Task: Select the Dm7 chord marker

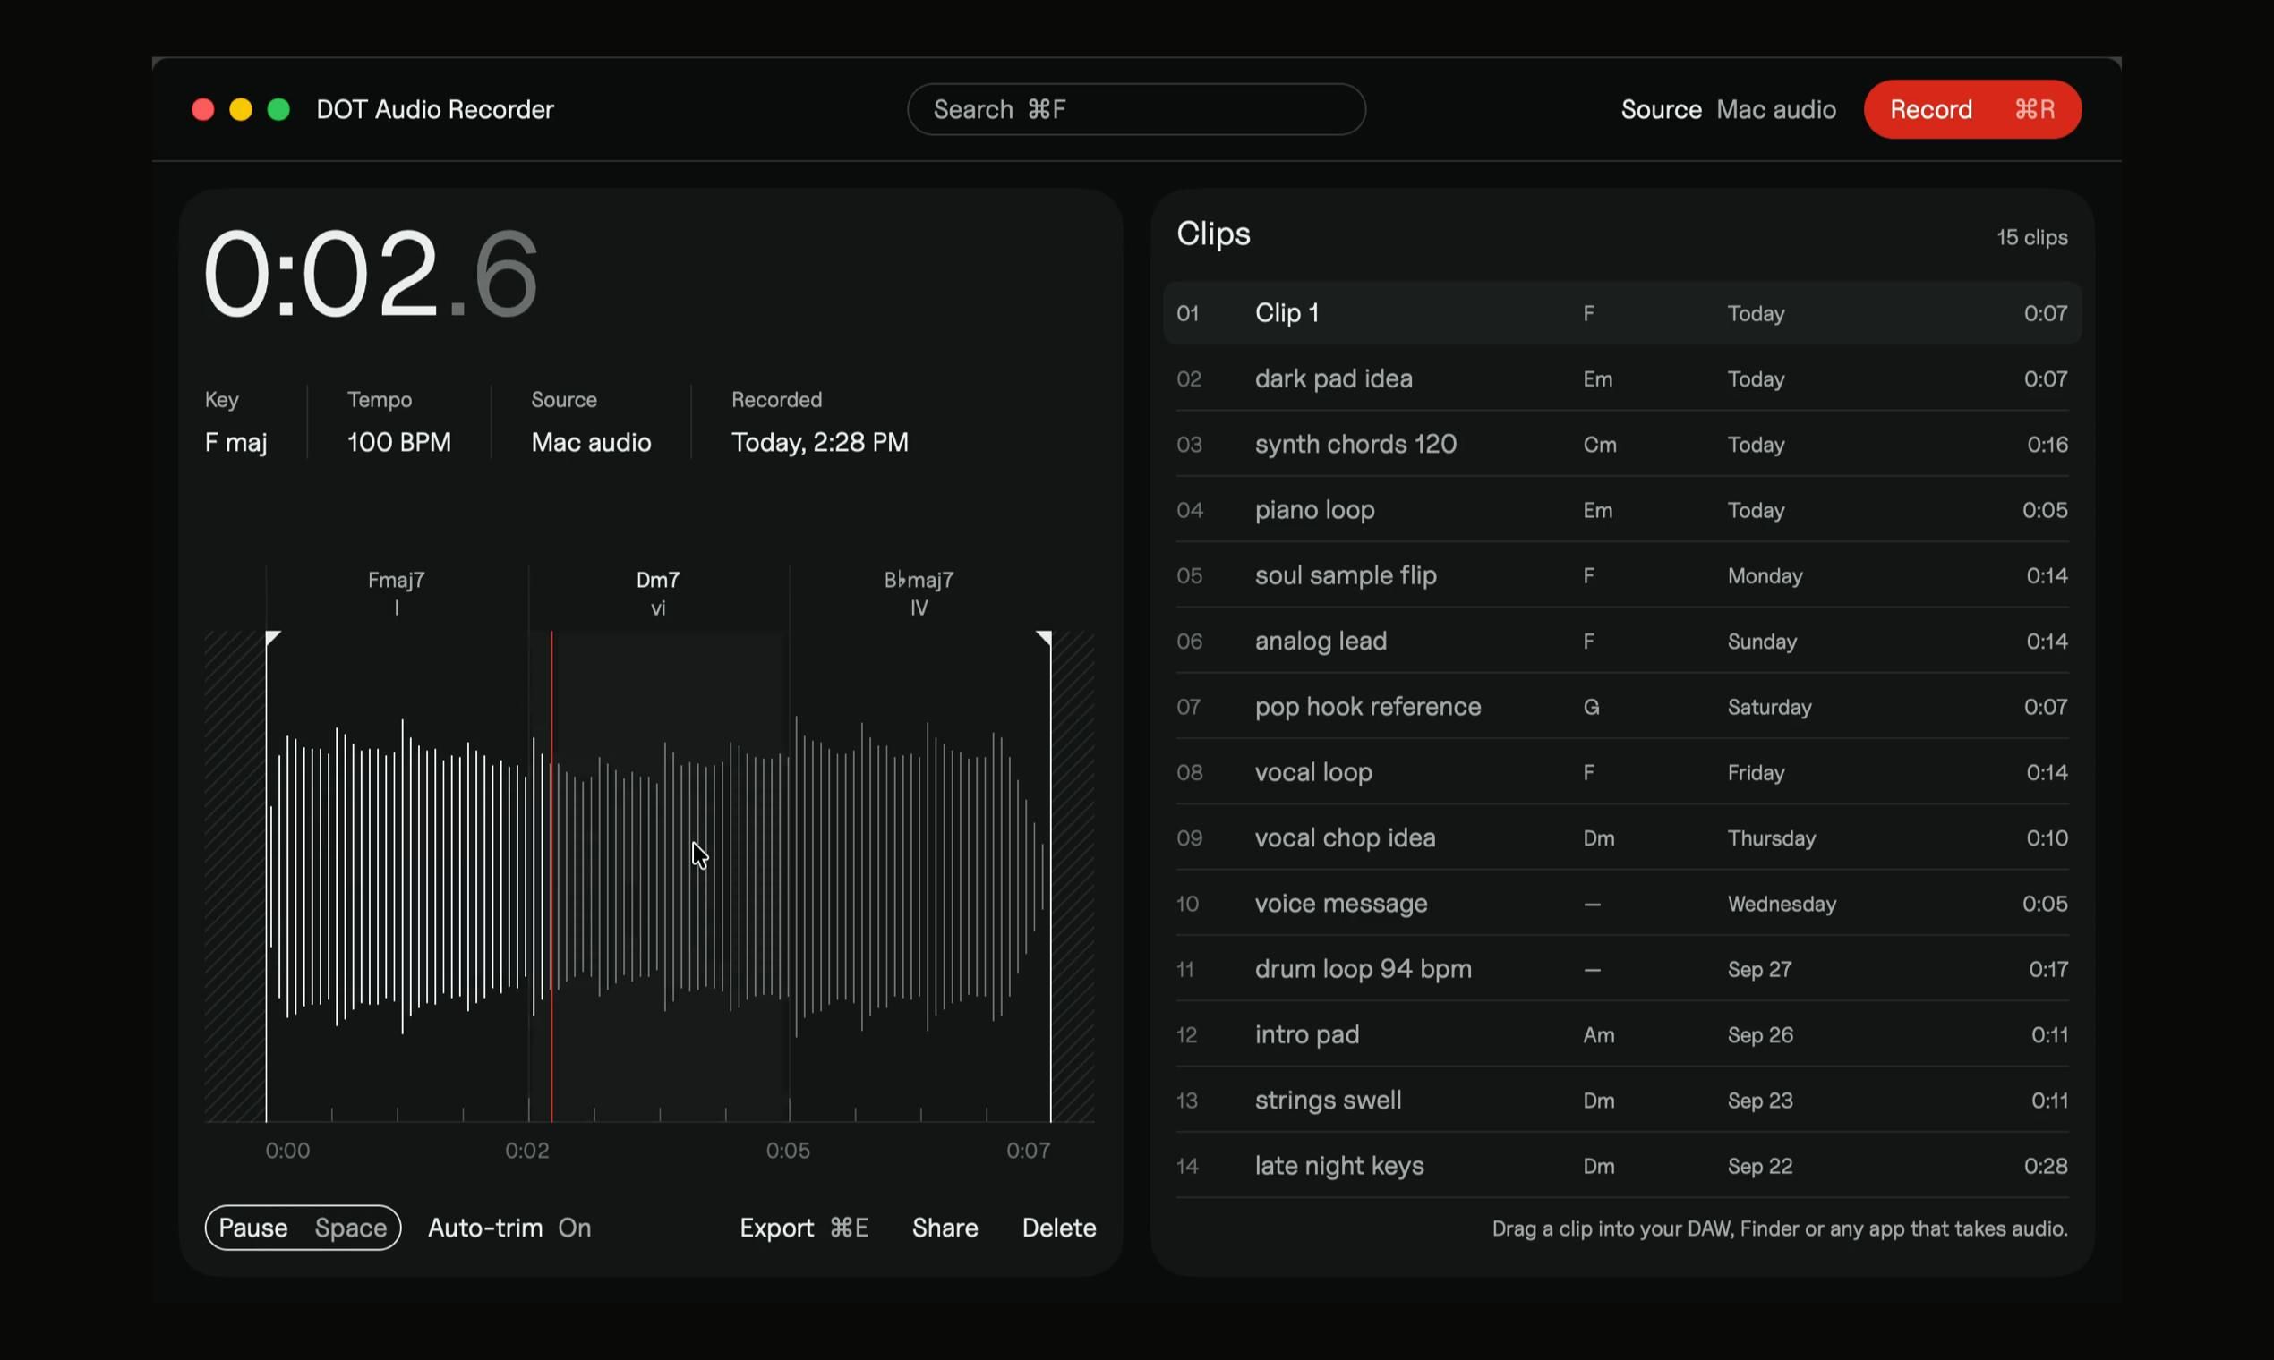Action: pyautogui.click(x=657, y=593)
